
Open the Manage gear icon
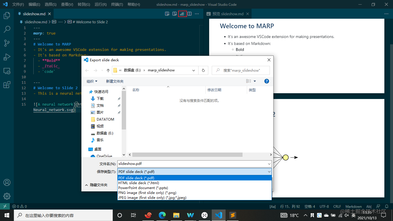click(x=7, y=196)
